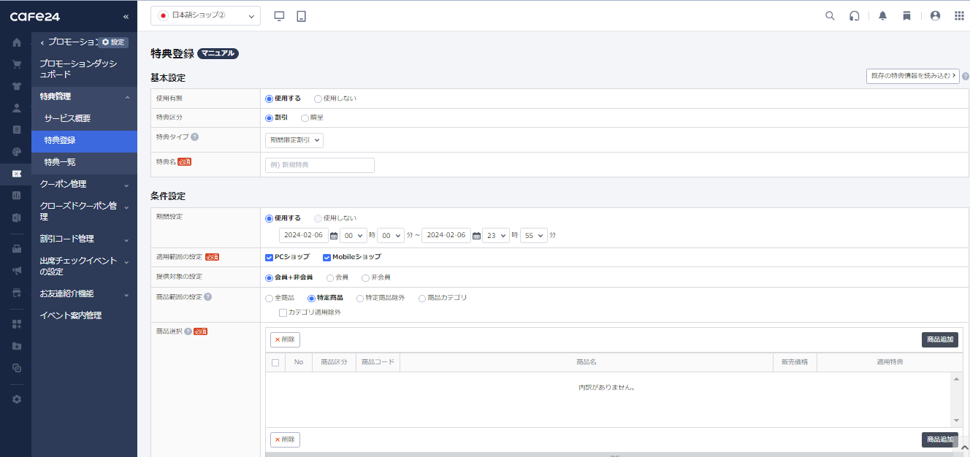The width and height of the screenshot is (970, 457).
Task: Open the bulletin board list icon
Action: pyautogui.click(x=16, y=129)
